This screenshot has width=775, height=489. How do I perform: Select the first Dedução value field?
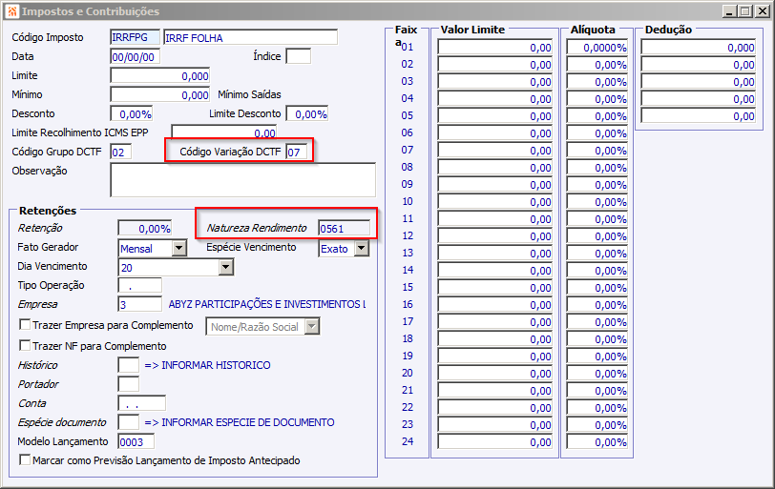pos(699,48)
